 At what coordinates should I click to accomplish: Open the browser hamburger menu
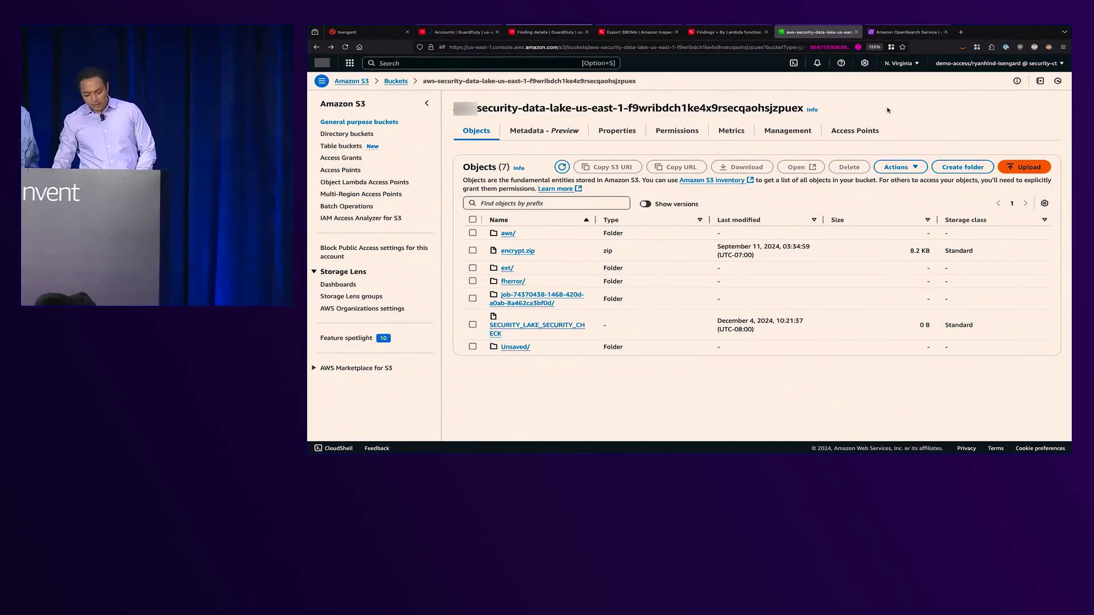[x=1063, y=47]
